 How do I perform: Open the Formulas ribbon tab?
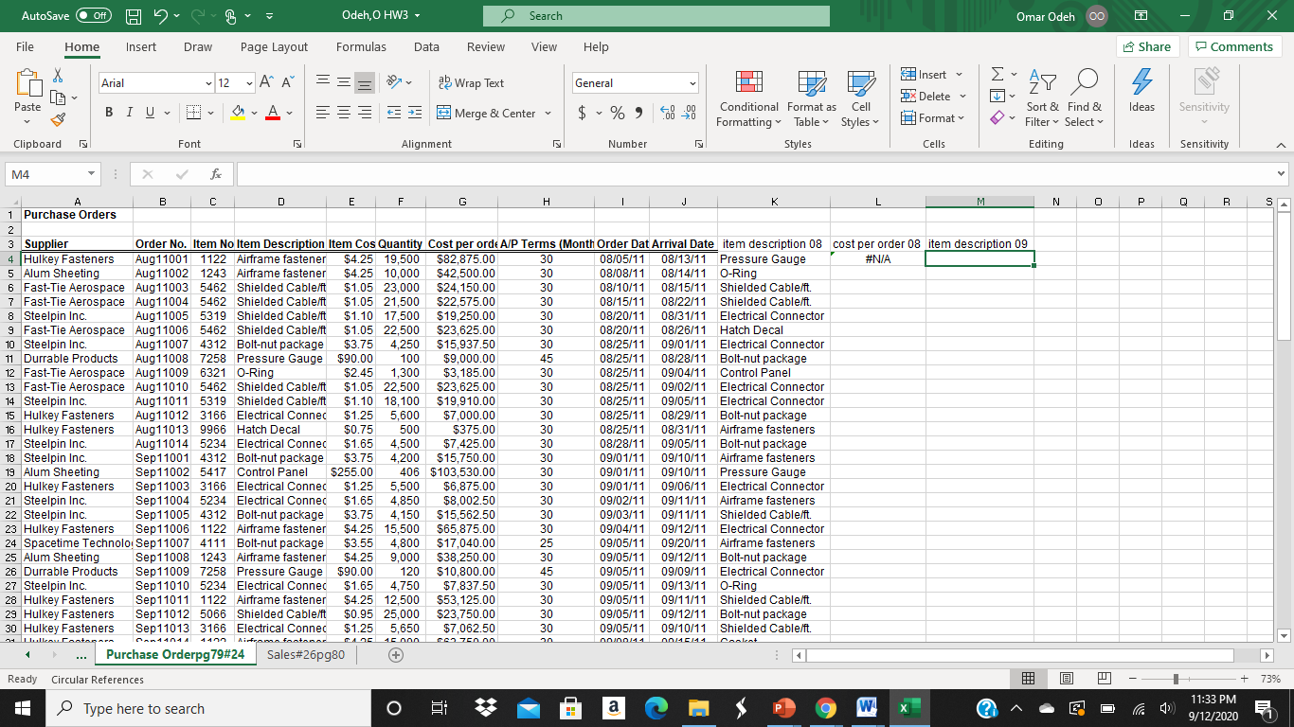361,46
